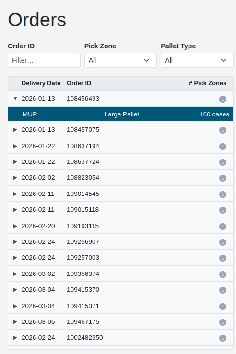Click pick zone count badge for order 109256907
Image resolution: width=236 pixels, height=354 pixels.
pyautogui.click(x=223, y=242)
